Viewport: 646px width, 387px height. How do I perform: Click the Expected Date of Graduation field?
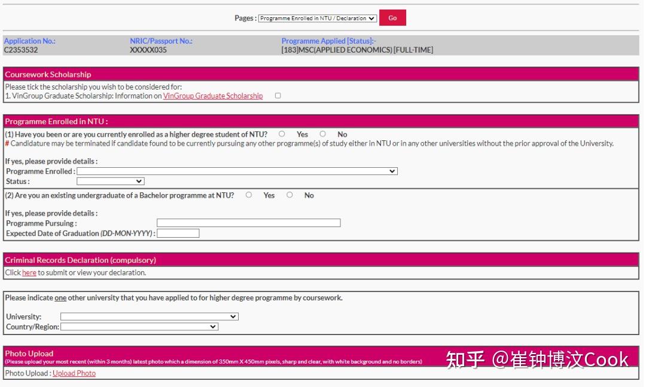tap(178, 233)
